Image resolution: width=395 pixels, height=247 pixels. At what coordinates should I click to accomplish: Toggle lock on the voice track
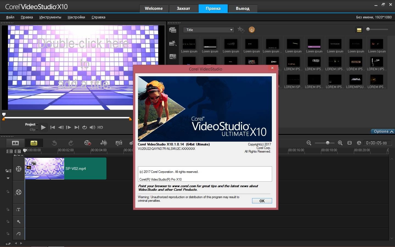click(8, 221)
